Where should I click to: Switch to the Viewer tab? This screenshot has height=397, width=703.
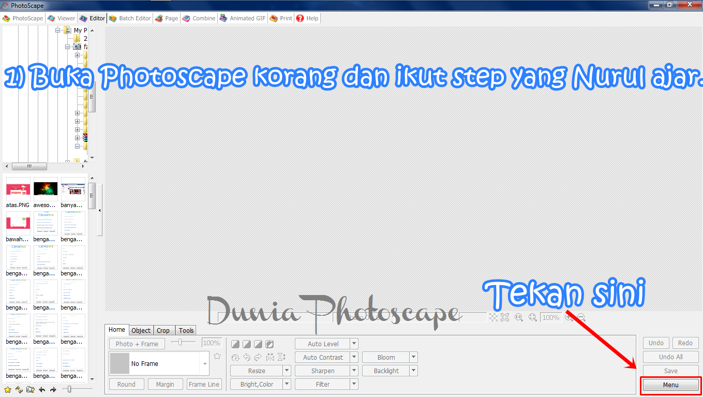click(62, 18)
